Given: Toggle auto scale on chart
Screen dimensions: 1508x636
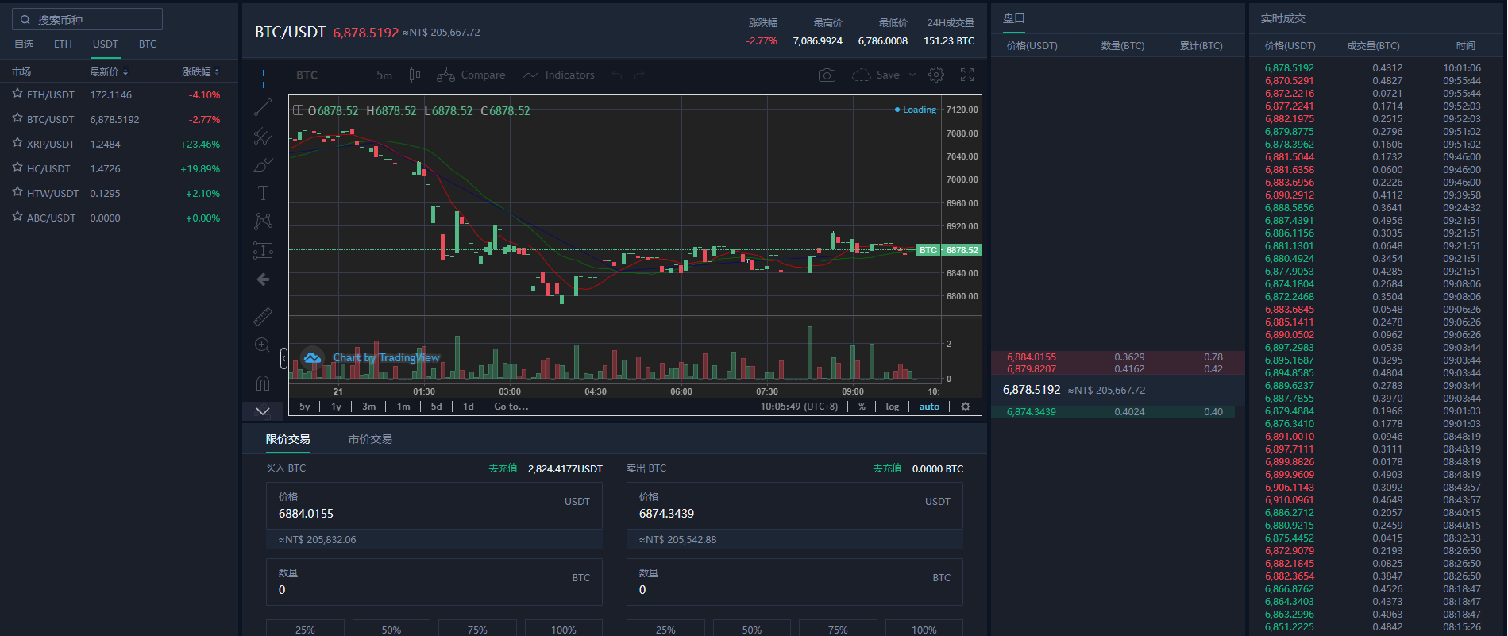Looking at the screenshot, I should (929, 407).
